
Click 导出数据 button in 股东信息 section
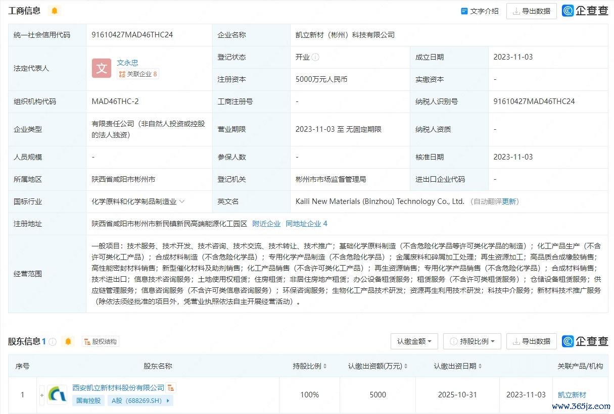tap(532, 341)
